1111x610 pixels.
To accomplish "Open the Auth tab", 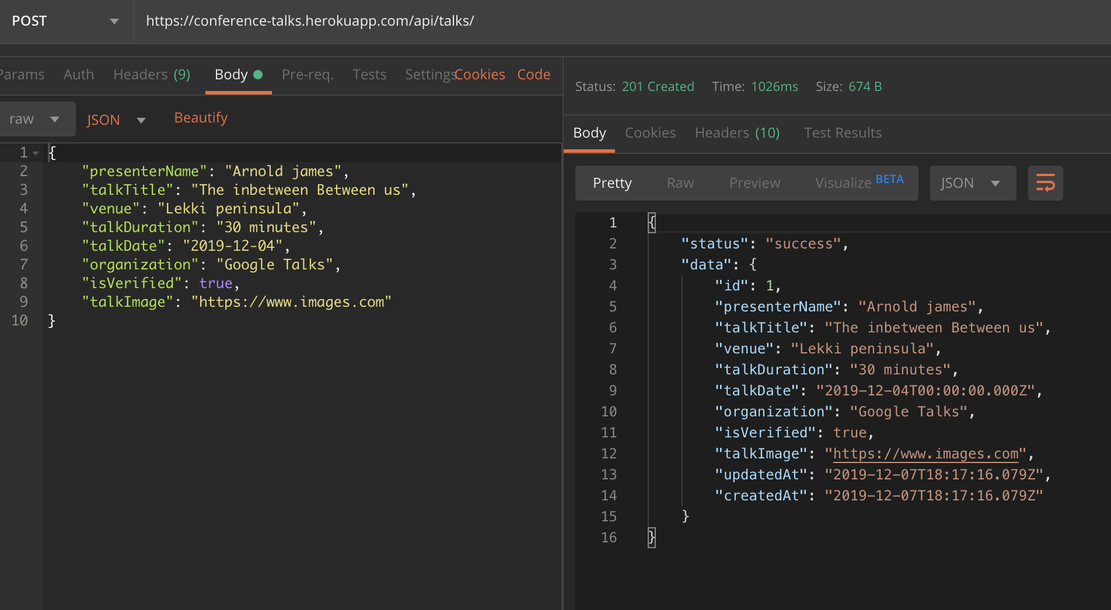I will click(78, 74).
